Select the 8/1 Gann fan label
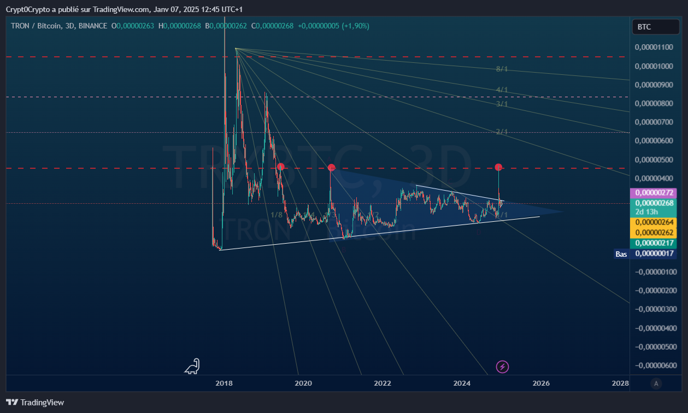The width and height of the screenshot is (688, 413). 502,69
